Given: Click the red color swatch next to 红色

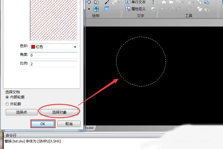Looking at the screenshot, I should click(33, 47).
